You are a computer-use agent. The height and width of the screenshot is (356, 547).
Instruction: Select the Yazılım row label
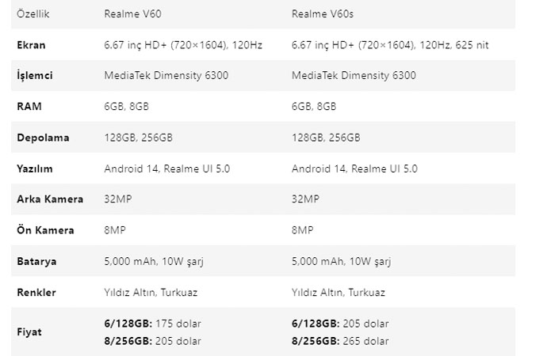click(36, 169)
